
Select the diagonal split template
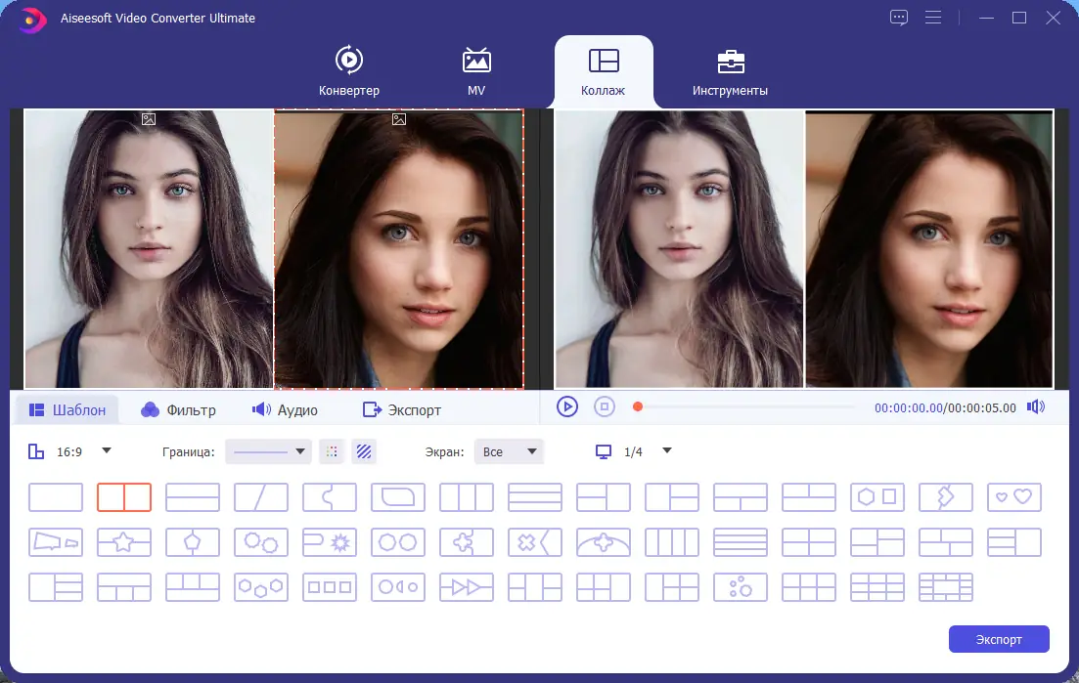point(261,497)
